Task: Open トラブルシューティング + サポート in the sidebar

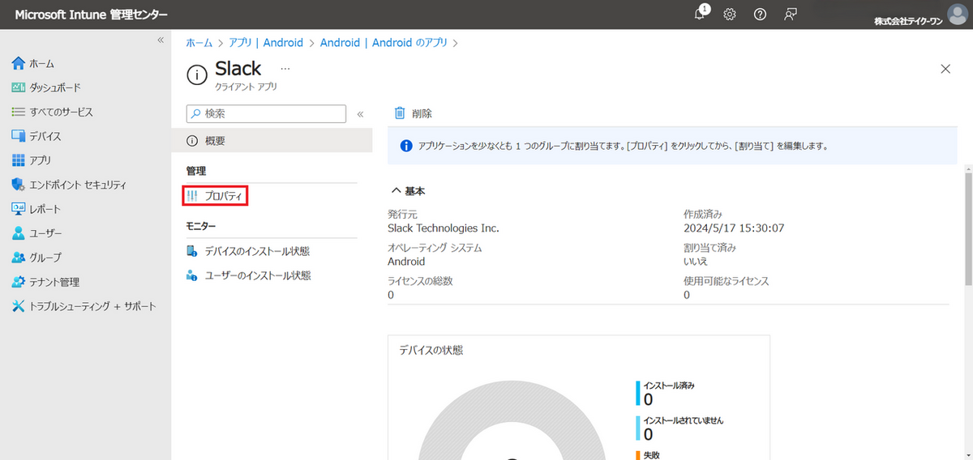Action: click(x=84, y=306)
